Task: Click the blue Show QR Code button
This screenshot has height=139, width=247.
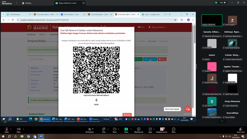Action: tap(150, 59)
